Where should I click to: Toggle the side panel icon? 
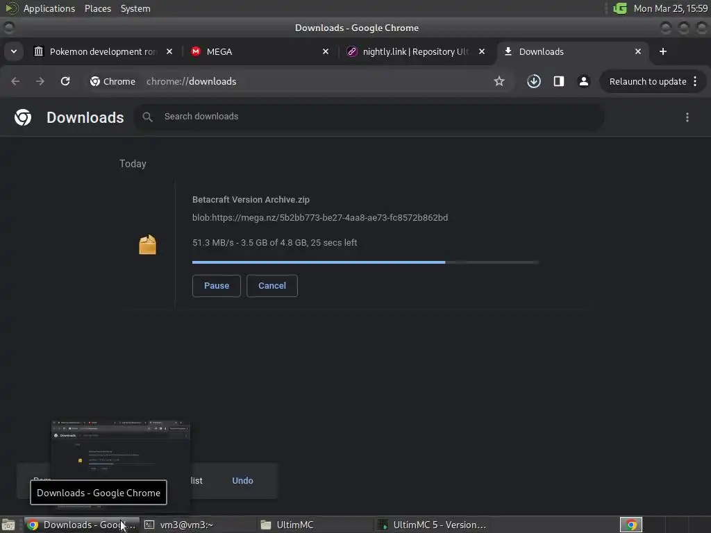(559, 81)
